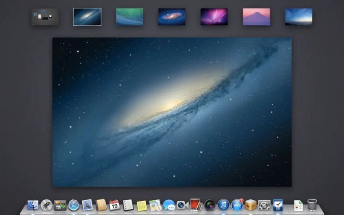Open the Mail stamp icon
344x215 pixels.
pos(87,205)
